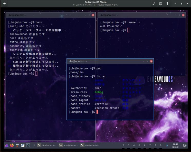Click the back arrow in EndeavourOS_Worm header
This screenshot has height=152, width=191.
[x=5, y=4]
